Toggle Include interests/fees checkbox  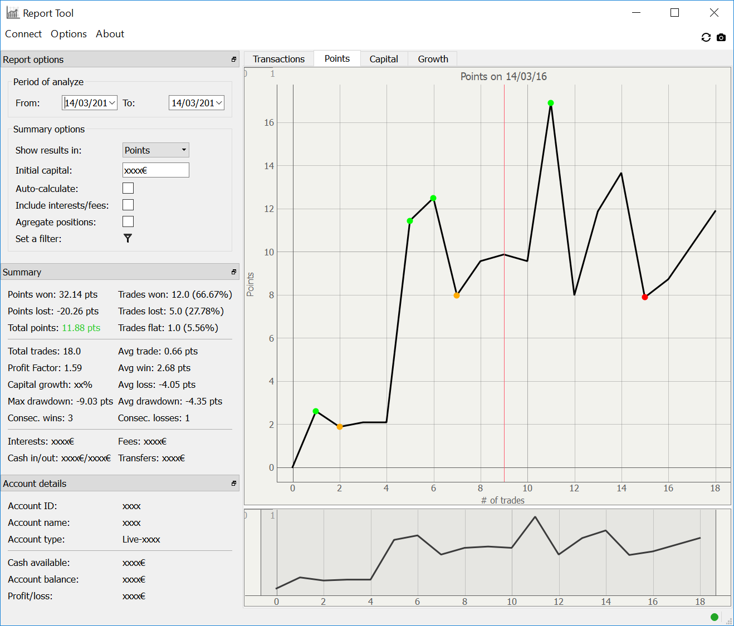point(128,205)
